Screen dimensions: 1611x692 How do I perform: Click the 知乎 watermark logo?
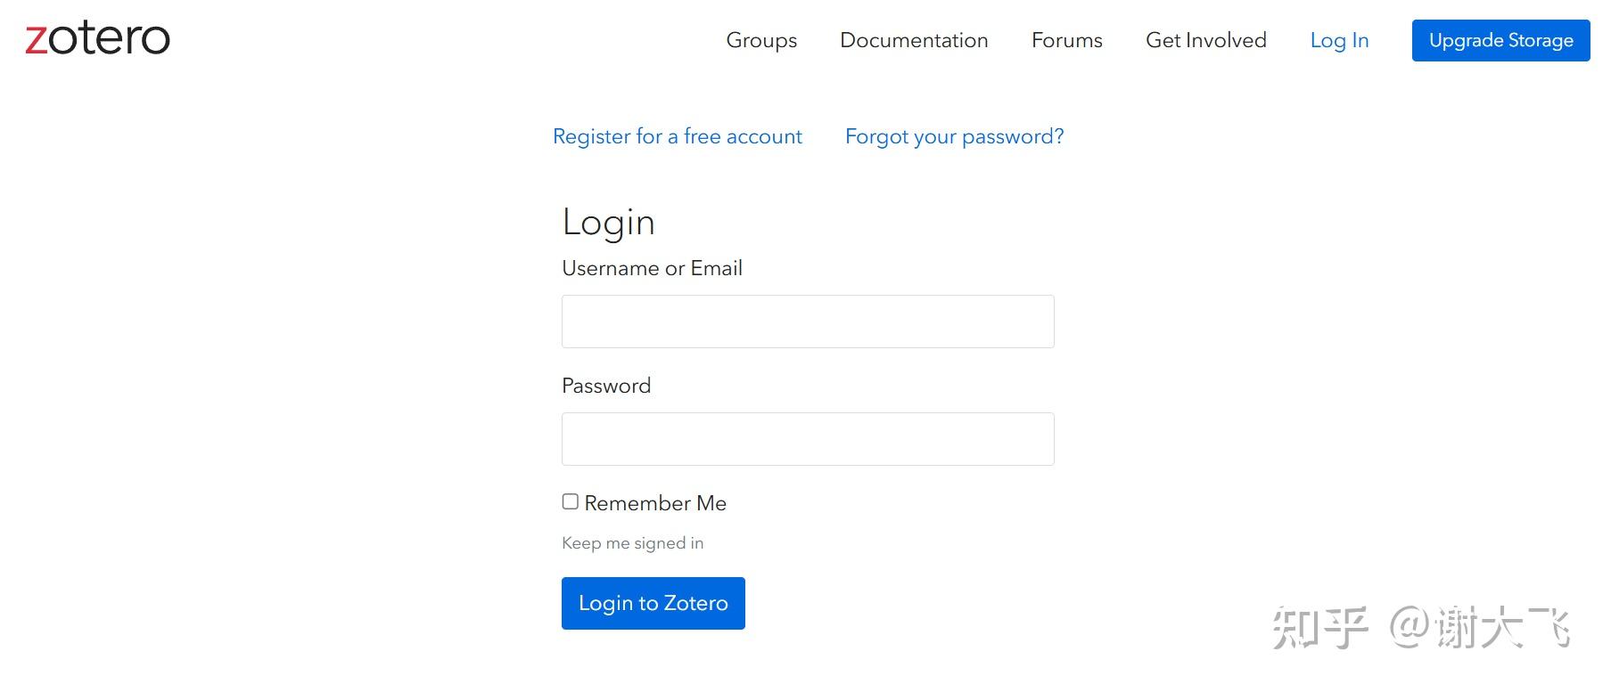click(1319, 627)
